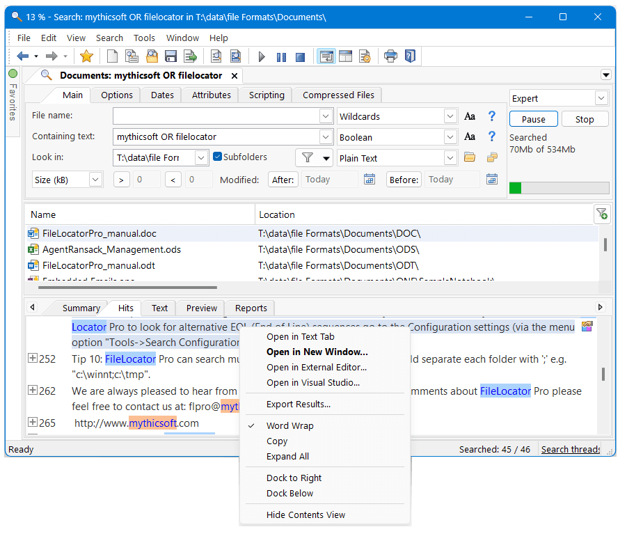Screen dimensions: 627x534
Task: Click the window layout toolbar icon
Action: (x=345, y=56)
